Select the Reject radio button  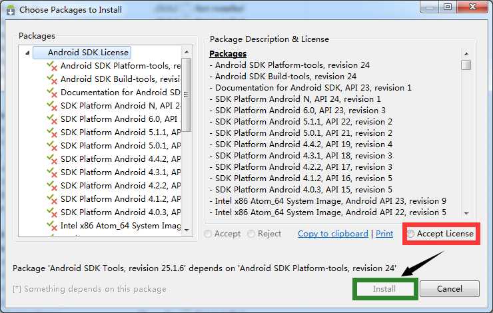pos(250,234)
